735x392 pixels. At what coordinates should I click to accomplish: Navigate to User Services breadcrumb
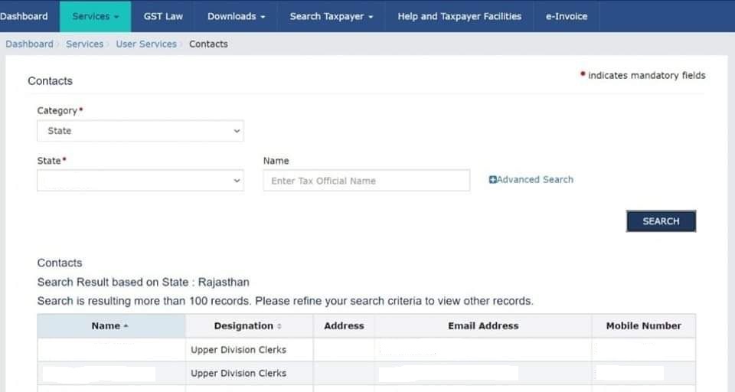(146, 44)
